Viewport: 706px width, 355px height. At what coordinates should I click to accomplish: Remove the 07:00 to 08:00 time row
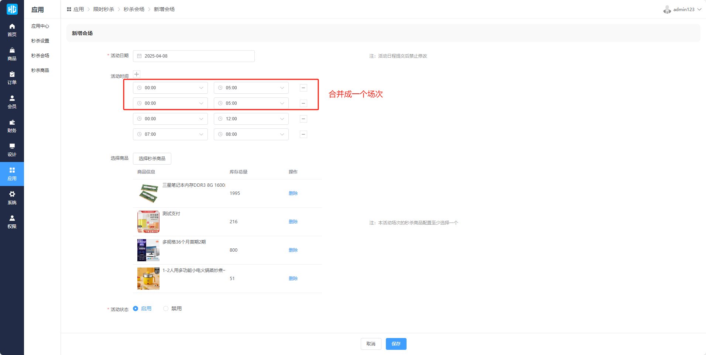pyautogui.click(x=303, y=134)
